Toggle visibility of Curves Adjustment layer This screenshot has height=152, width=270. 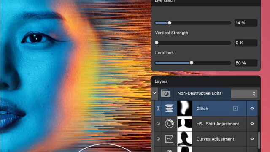point(252,139)
